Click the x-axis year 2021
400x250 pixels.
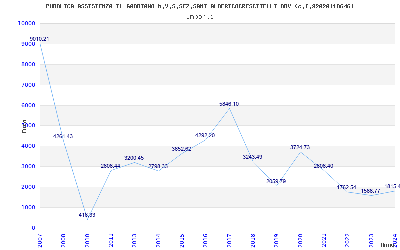[x=324, y=241]
